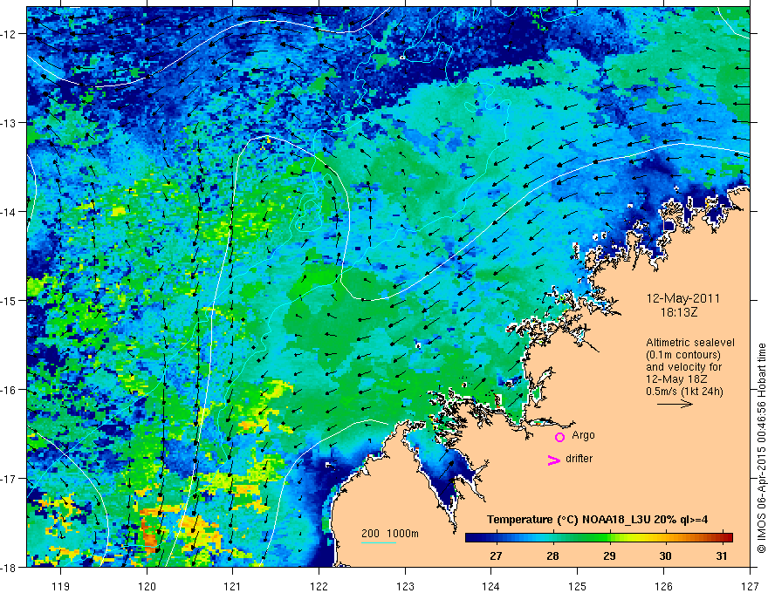This screenshot has height=593, width=768.
Task: Click the '18:13Z' time text
Action: 679,311
